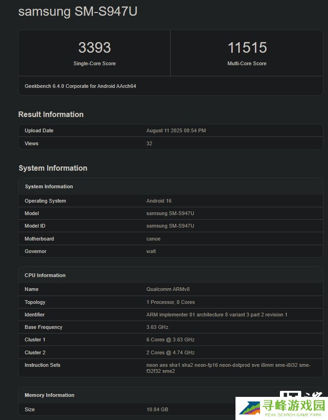Click the Result Information heading

click(51, 114)
